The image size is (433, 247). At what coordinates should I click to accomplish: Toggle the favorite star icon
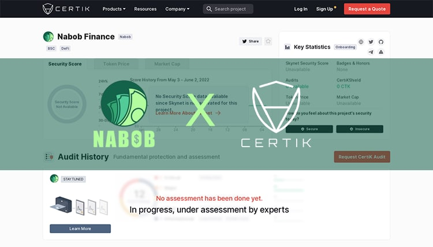(x=268, y=42)
